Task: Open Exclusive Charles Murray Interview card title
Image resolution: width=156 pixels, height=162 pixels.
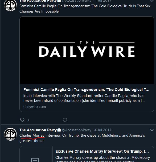Action: [102, 151]
